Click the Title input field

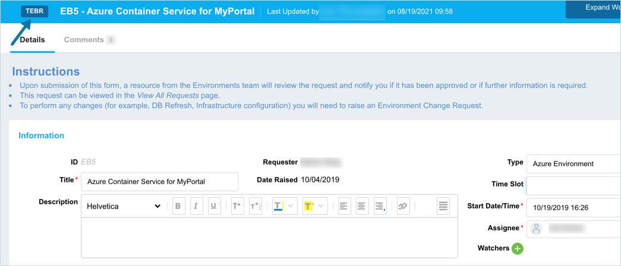pyautogui.click(x=159, y=182)
